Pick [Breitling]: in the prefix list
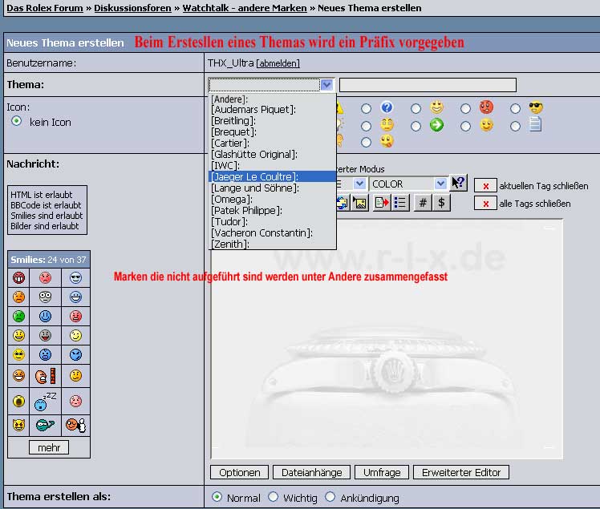This screenshot has height=509, width=600. click(233, 121)
